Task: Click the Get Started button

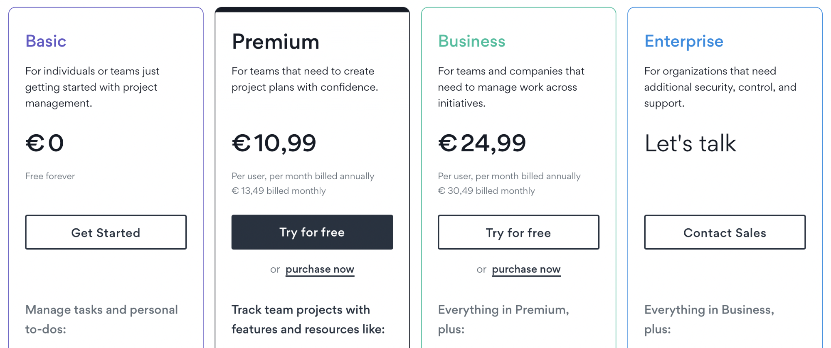Action: coord(106,232)
